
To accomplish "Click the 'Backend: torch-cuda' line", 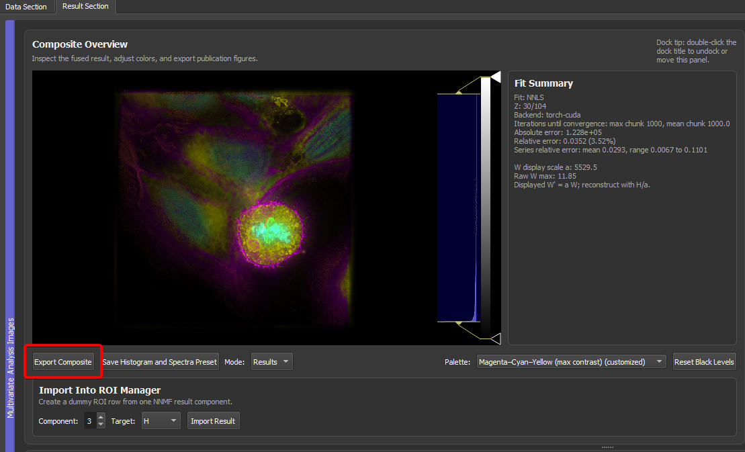I will coord(547,115).
